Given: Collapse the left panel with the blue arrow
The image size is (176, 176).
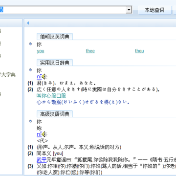Looking at the screenshot, I should click(x=28, y=23).
